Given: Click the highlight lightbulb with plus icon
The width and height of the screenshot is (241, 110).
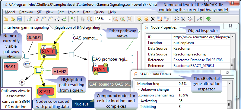Looking at the screenshot, I should [139, 19].
